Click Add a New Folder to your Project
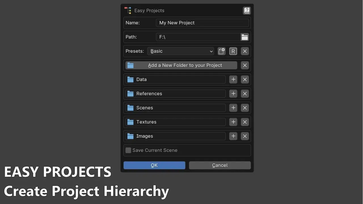The height and width of the screenshot is (204, 363). click(181, 65)
